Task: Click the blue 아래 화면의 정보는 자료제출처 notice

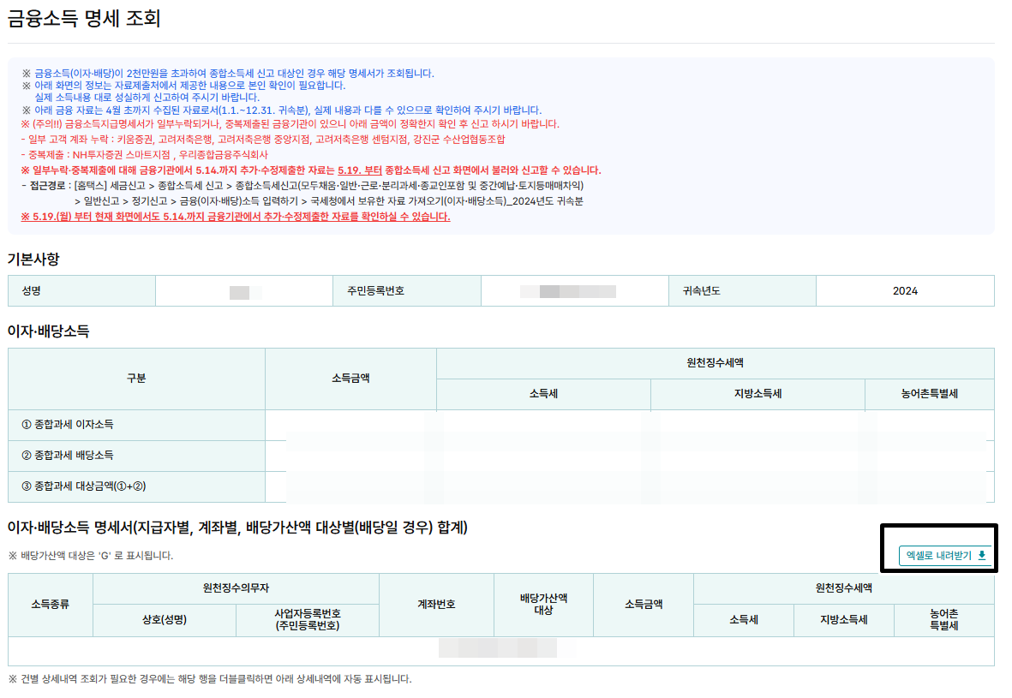Action: coord(184,86)
